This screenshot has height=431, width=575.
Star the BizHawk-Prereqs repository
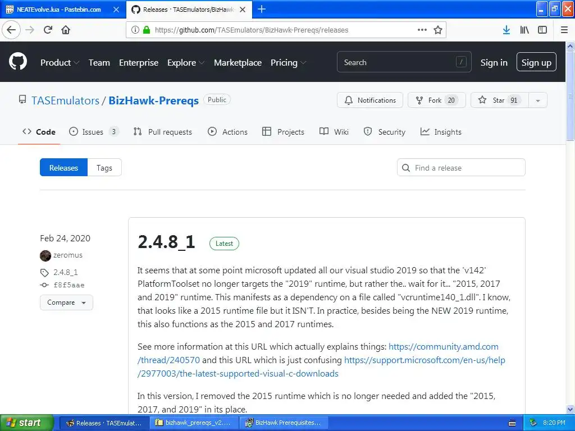(x=500, y=100)
